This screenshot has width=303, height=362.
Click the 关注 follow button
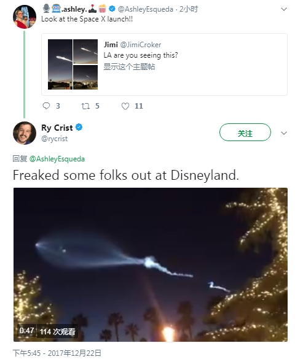click(245, 133)
